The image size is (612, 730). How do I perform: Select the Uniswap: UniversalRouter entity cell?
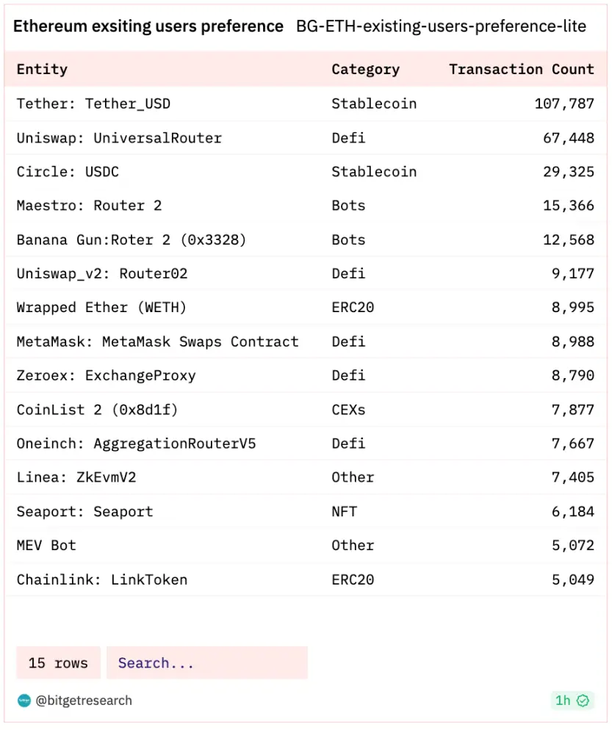[x=119, y=138]
